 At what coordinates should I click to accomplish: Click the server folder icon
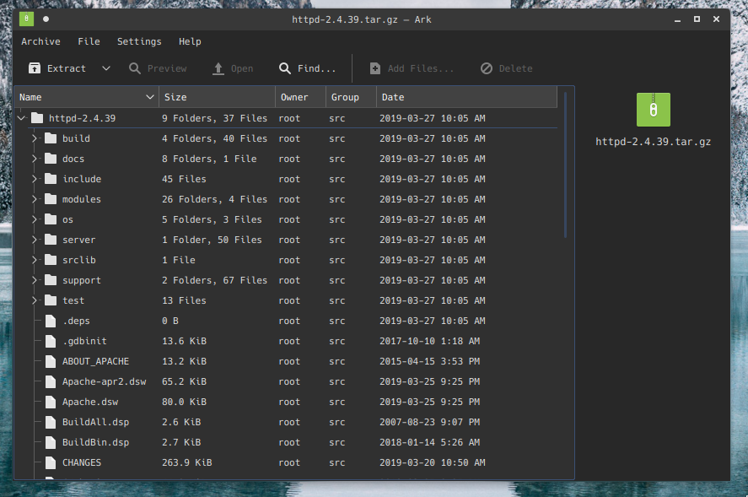pyautogui.click(x=51, y=240)
